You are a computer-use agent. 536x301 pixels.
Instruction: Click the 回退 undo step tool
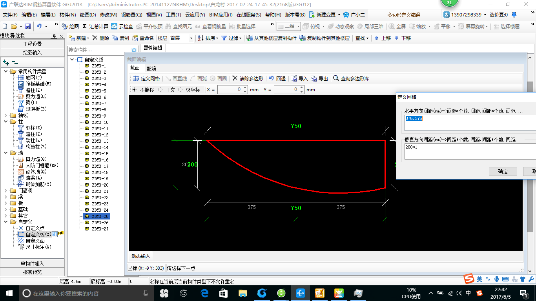click(x=277, y=78)
